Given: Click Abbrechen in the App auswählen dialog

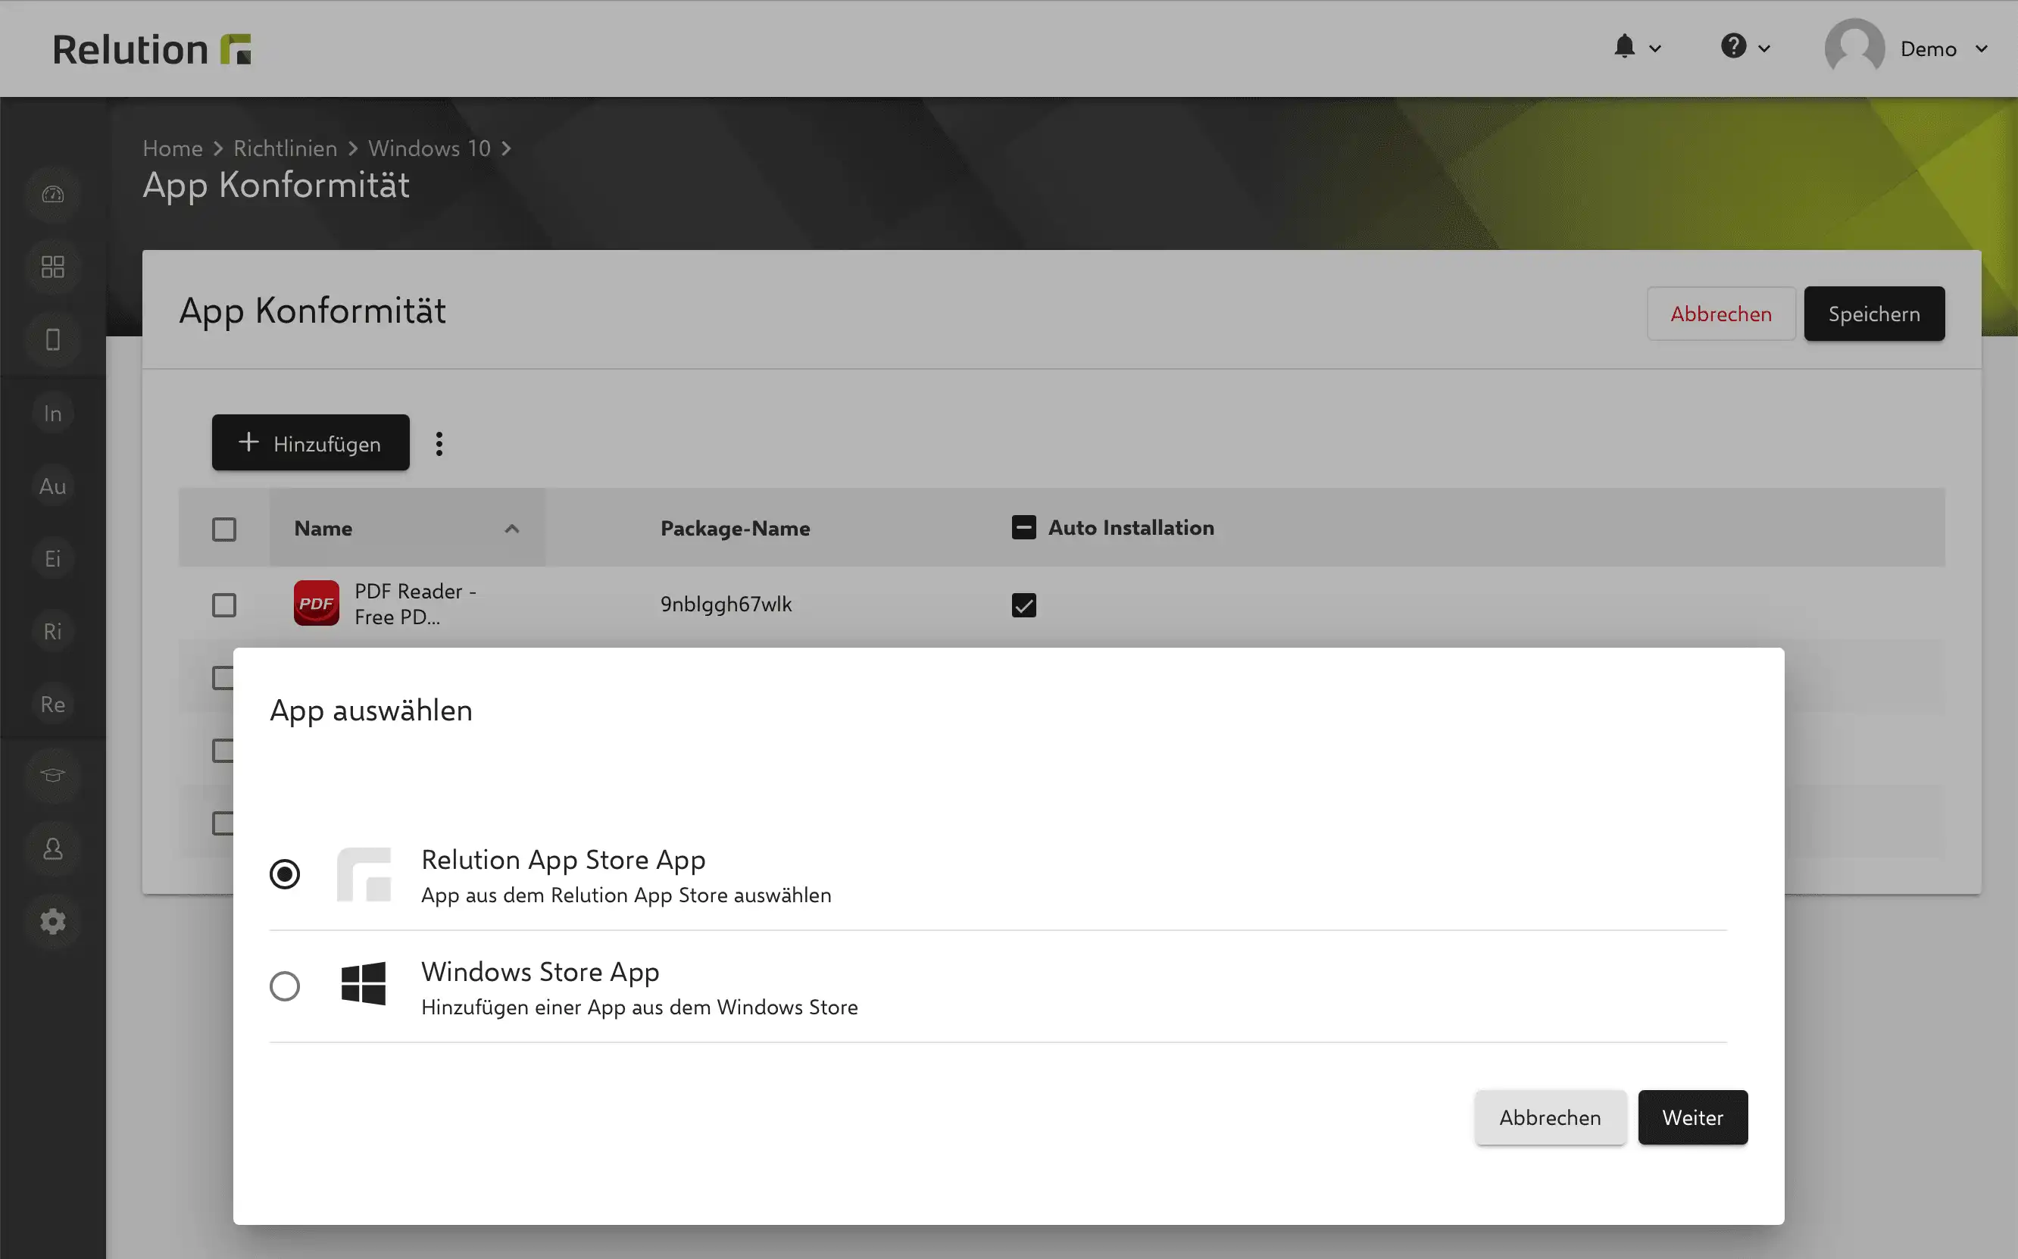Looking at the screenshot, I should (x=1550, y=1117).
